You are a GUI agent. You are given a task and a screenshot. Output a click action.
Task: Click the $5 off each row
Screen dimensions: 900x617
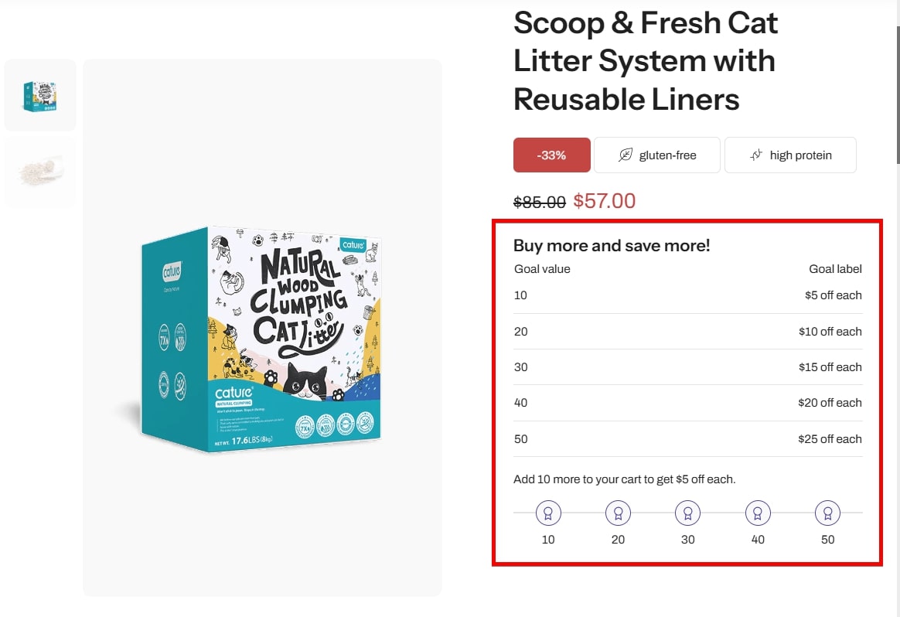[687, 295]
